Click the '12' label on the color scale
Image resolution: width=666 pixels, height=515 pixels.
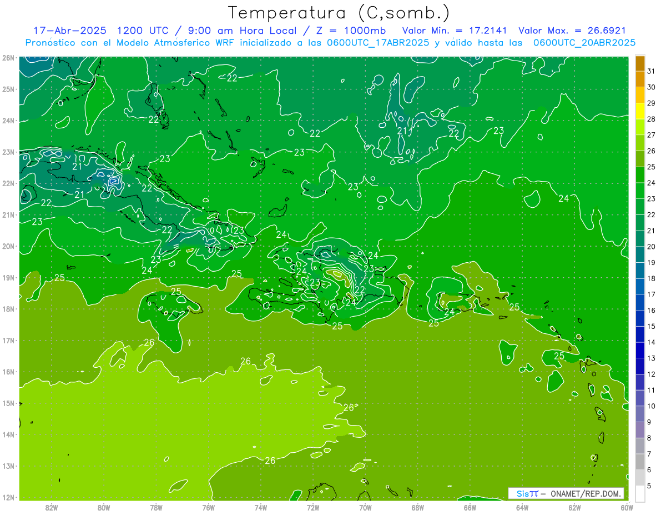click(x=652, y=374)
